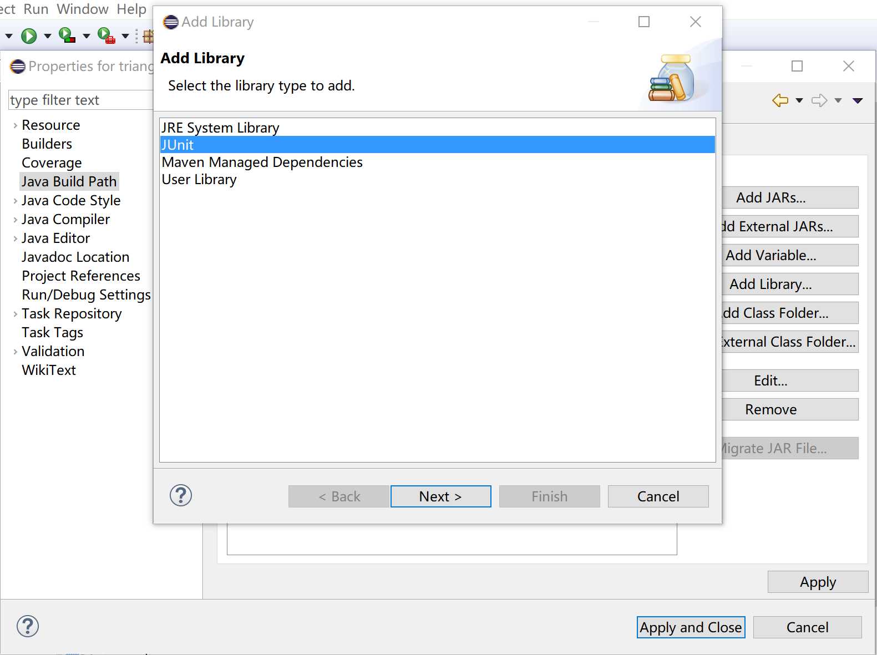Viewport: 877px width, 655px height.
Task: Maximize the Add Library dialog
Action: click(644, 22)
